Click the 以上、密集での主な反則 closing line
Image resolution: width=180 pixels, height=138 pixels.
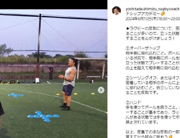[x=153, y=132]
